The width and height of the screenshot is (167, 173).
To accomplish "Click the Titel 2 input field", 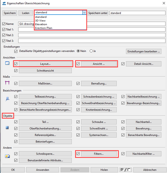I will [92, 35].
